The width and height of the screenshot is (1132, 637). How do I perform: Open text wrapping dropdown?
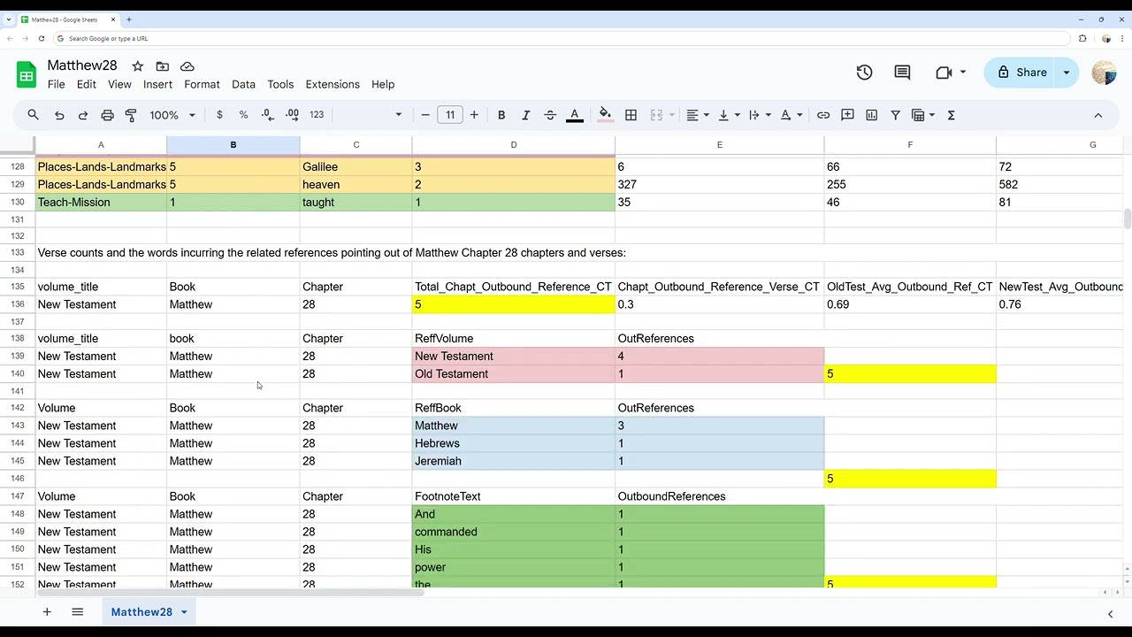coord(760,115)
